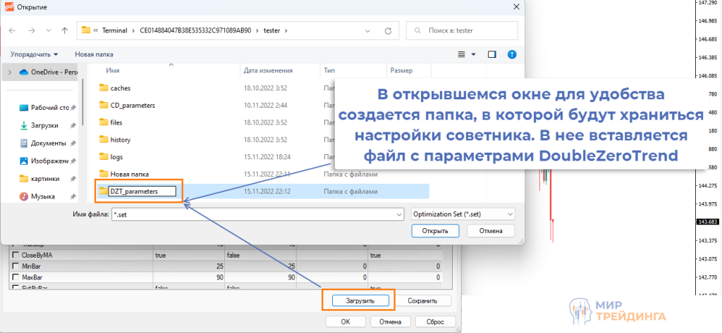722x333 pixels.
Task: Open recent locations chevron beside navigation arrows
Action: tap(49, 31)
